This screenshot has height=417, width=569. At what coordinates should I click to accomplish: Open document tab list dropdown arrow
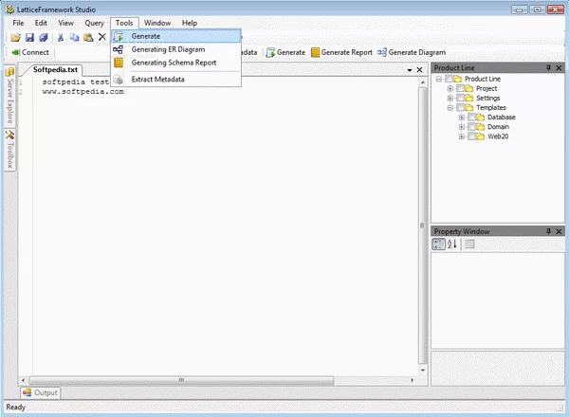(410, 70)
